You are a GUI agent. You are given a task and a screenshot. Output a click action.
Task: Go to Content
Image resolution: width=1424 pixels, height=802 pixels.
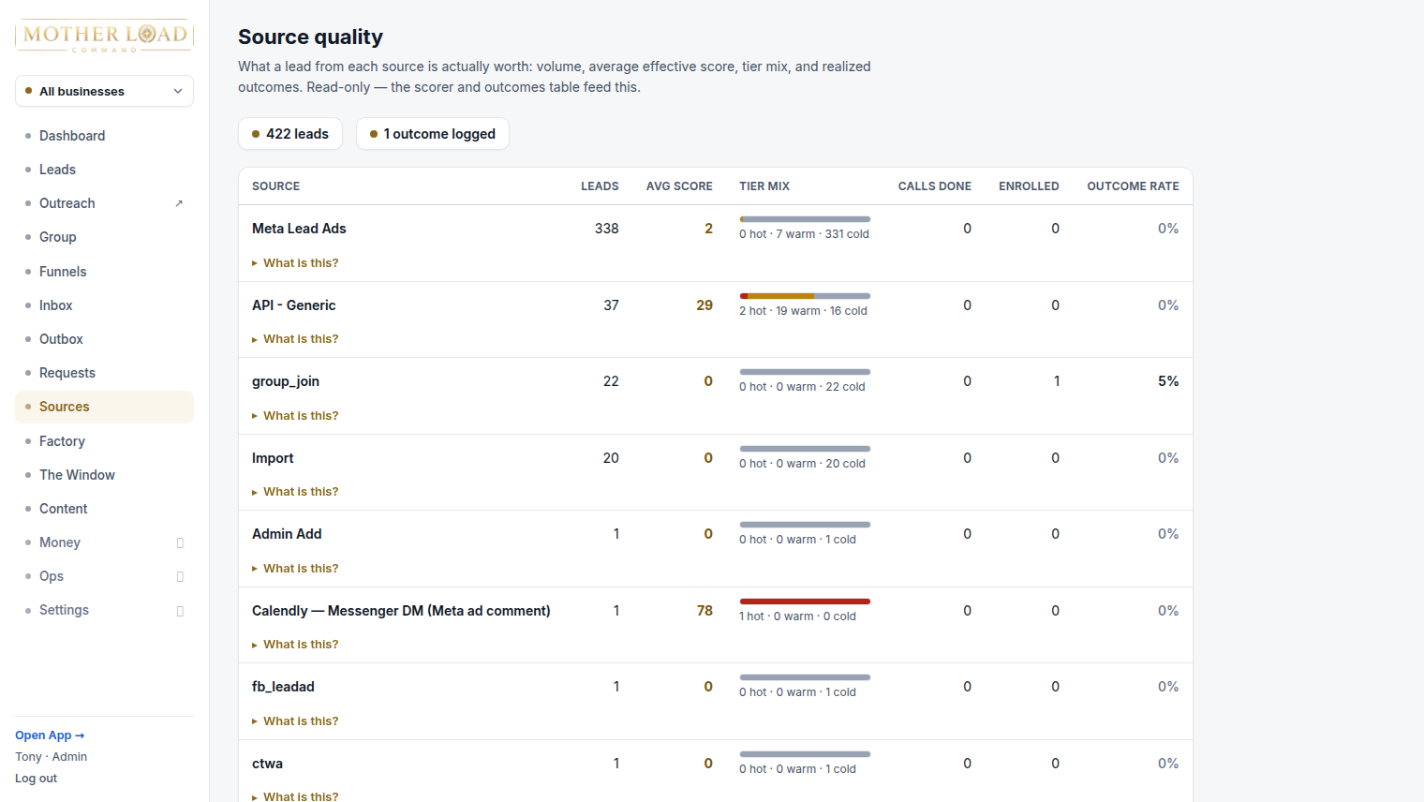pyautogui.click(x=104, y=509)
